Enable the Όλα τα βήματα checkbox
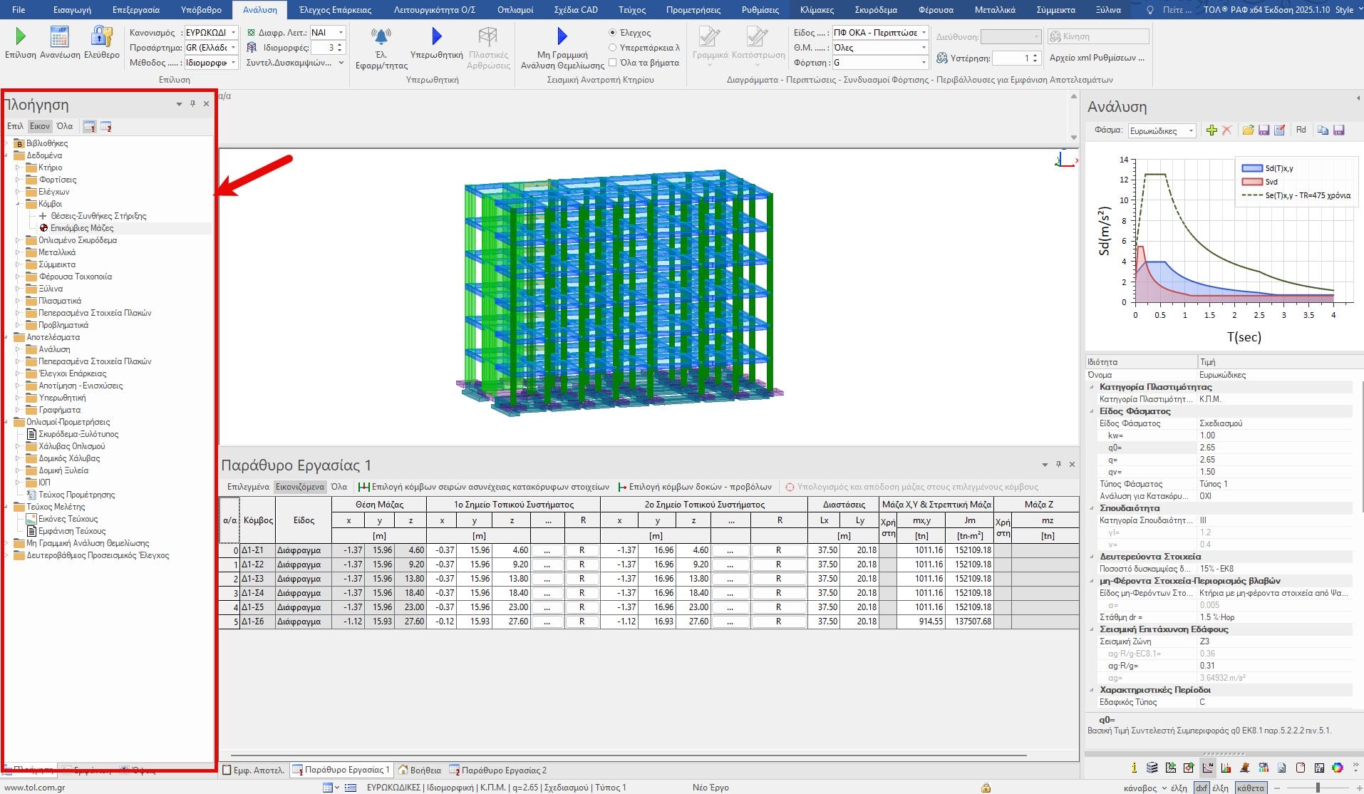Image resolution: width=1364 pixels, height=794 pixels. [612, 63]
